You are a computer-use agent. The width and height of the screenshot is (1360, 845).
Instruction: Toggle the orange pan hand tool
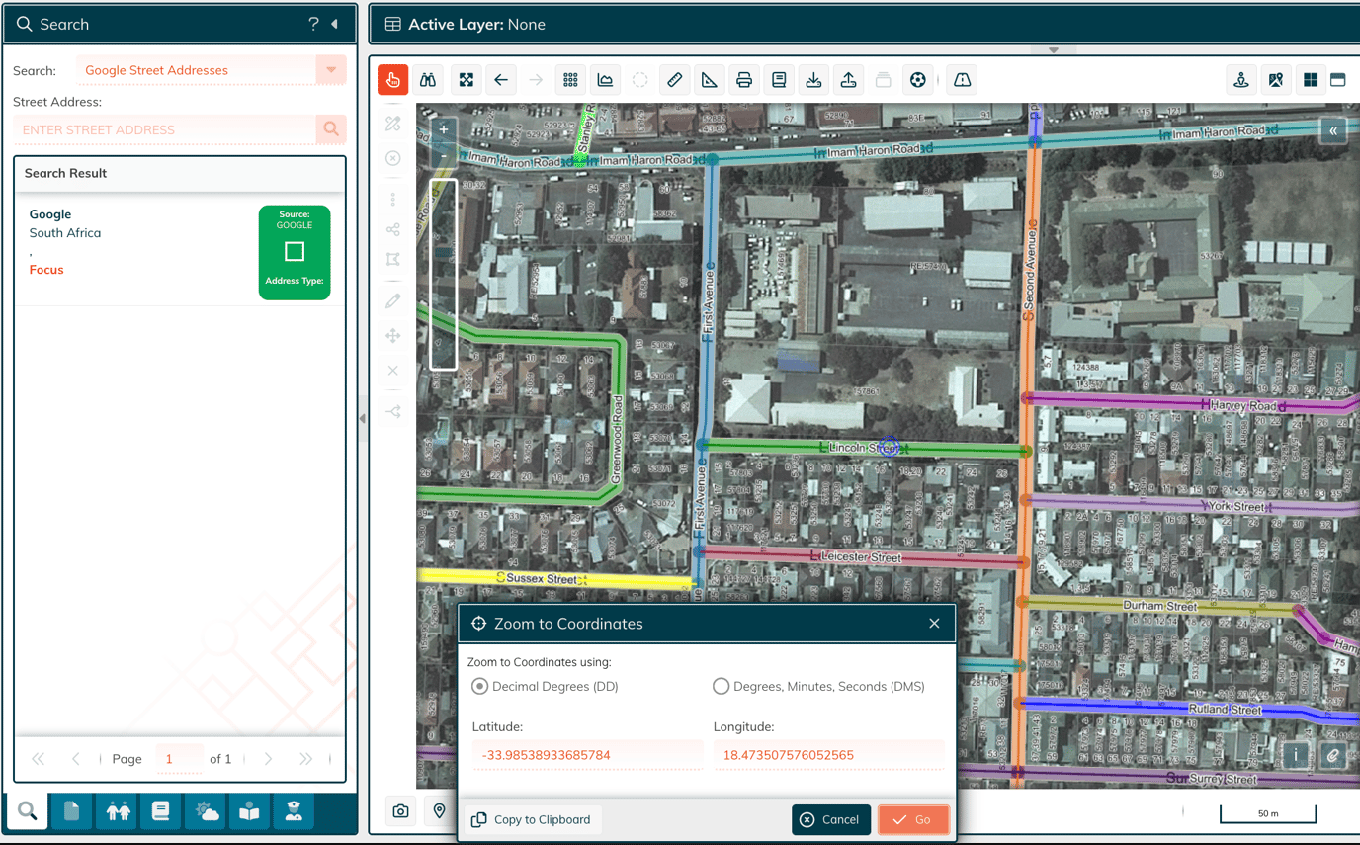click(x=392, y=79)
